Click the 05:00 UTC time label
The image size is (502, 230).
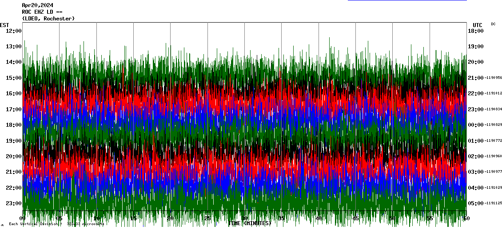[475, 203]
